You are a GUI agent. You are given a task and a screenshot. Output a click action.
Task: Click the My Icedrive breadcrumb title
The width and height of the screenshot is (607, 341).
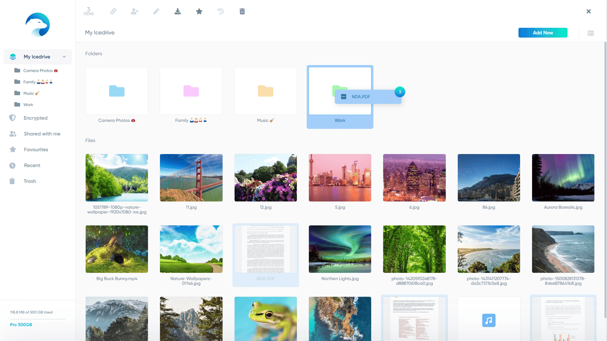click(100, 33)
